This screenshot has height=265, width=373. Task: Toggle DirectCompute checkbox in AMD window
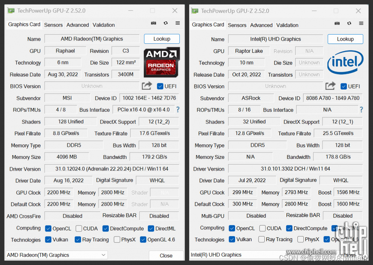(x=106, y=229)
